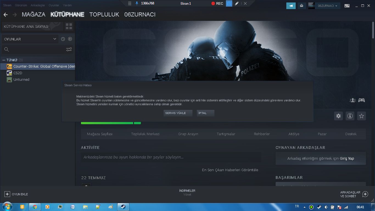The image size is (375, 211).
Task: Go to the MAĞAZA tab
Action: (x=33, y=15)
